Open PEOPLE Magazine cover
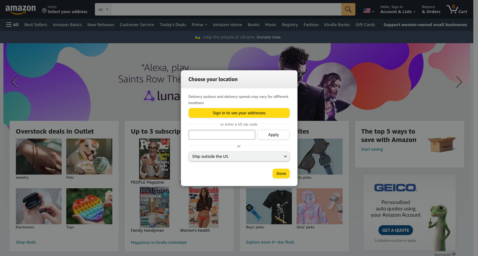The height and width of the screenshot is (256, 478). tap(154, 159)
